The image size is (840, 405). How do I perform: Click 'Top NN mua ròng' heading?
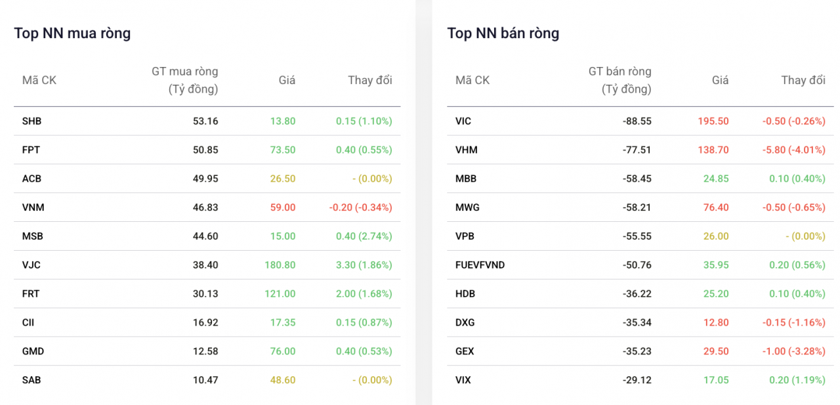pyautogui.click(x=72, y=33)
